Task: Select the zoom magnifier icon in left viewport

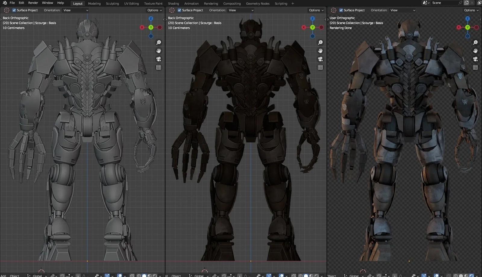Action: (x=159, y=42)
